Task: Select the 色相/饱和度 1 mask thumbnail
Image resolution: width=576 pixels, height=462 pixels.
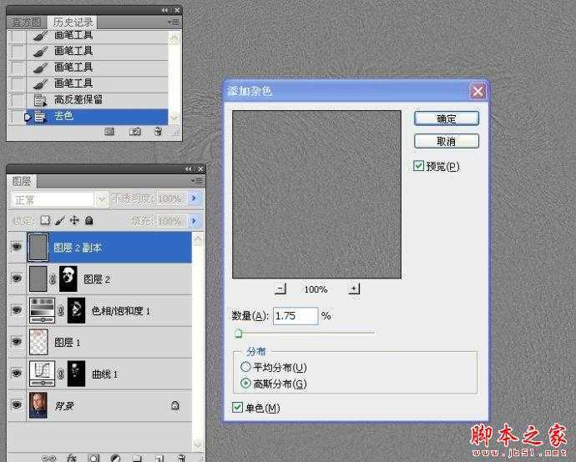Action: [x=77, y=310]
